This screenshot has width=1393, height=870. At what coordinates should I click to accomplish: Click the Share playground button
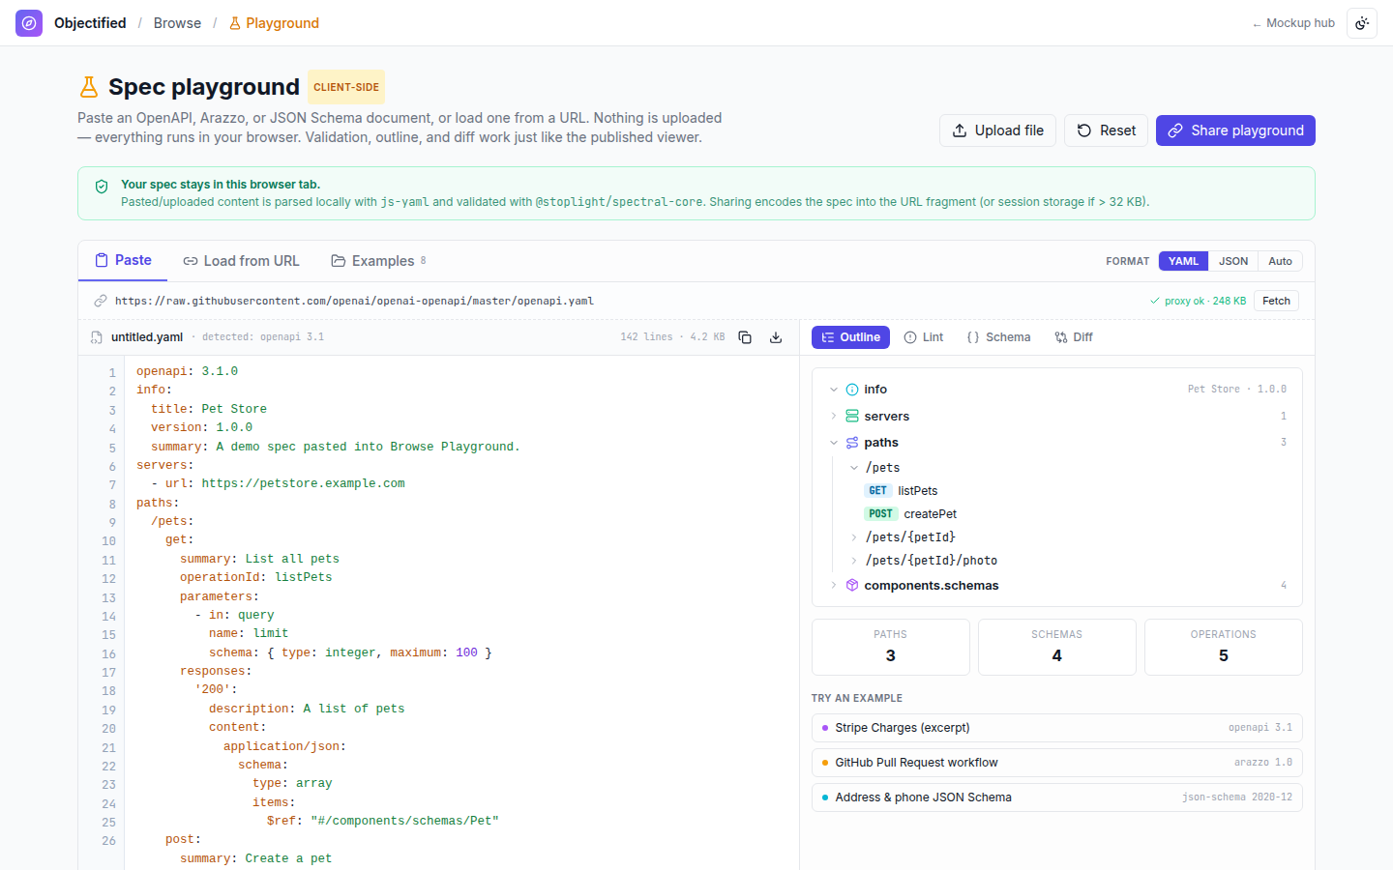click(x=1235, y=130)
